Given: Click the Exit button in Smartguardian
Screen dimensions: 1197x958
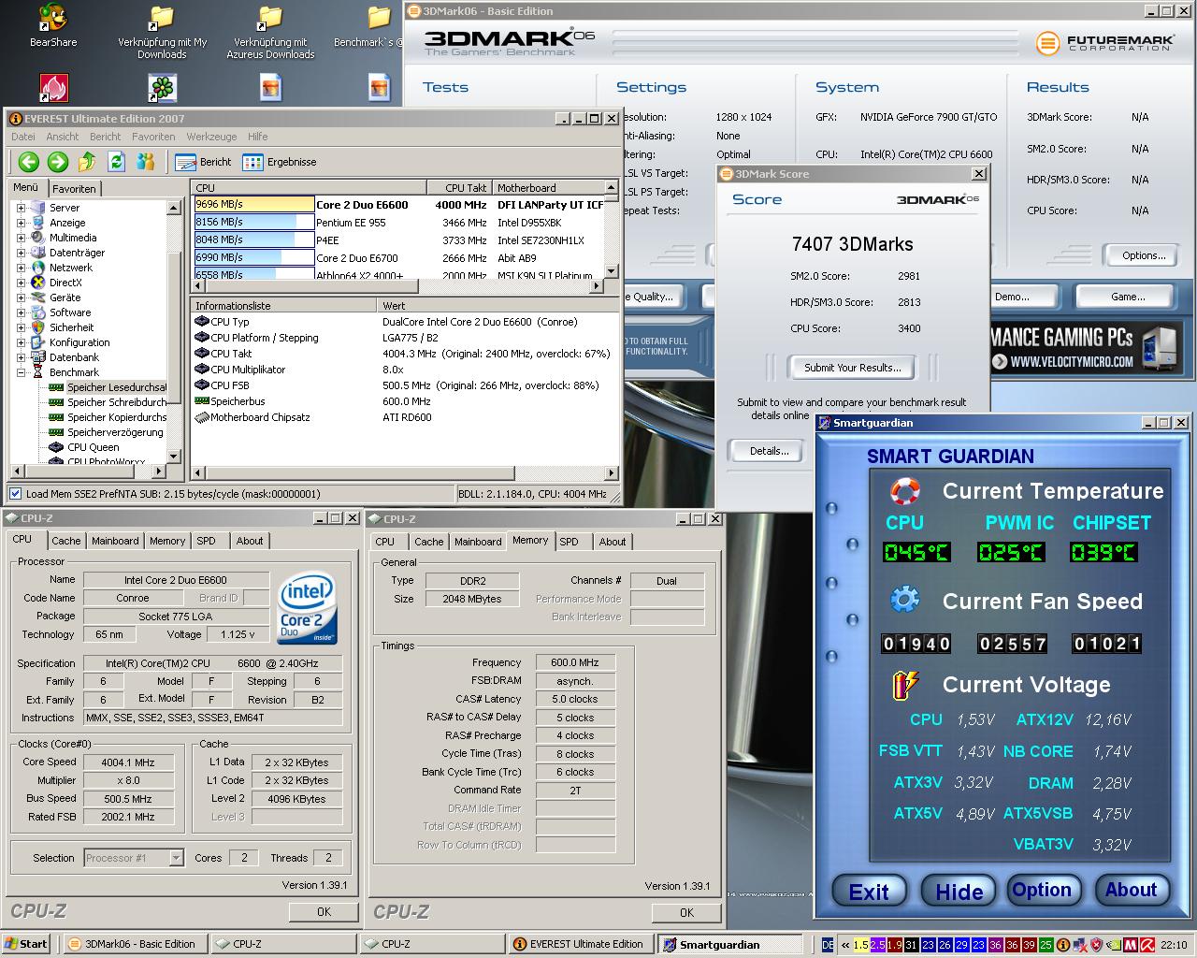Looking at the screenshot, I should (869, 892).
